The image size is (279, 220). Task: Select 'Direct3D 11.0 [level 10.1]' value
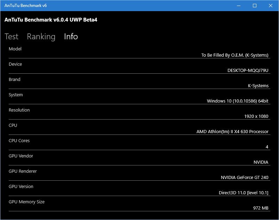(x=244, y=193)
